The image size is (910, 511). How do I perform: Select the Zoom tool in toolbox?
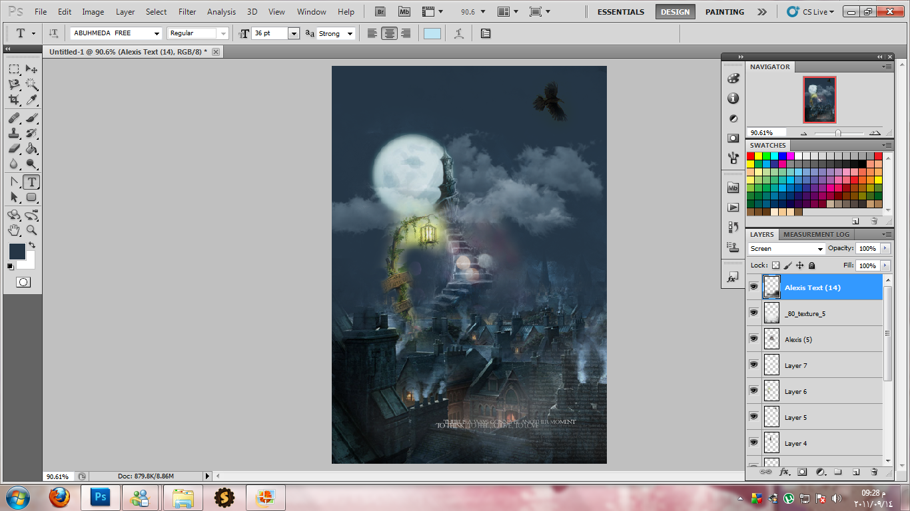point(31,230)
